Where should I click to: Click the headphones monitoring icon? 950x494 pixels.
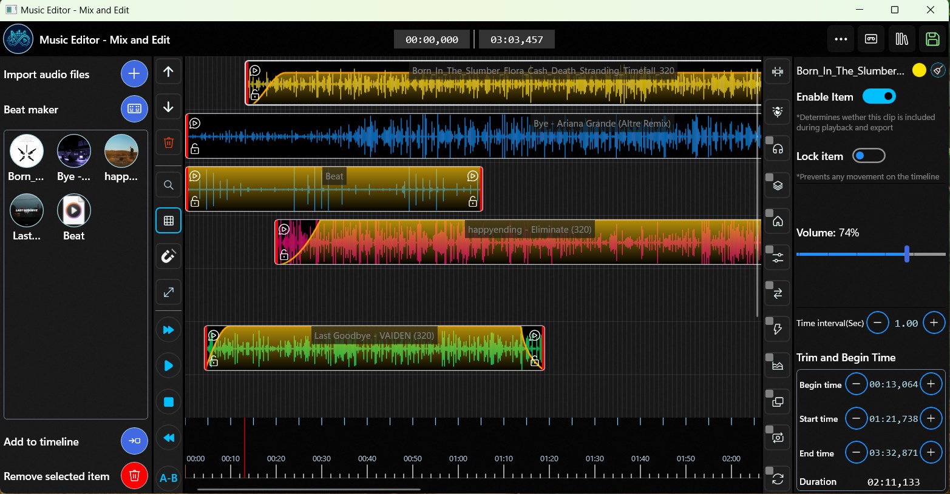click(777, 148)
